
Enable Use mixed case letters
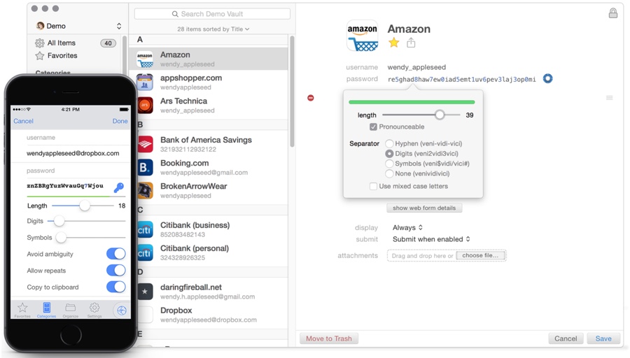373,186
